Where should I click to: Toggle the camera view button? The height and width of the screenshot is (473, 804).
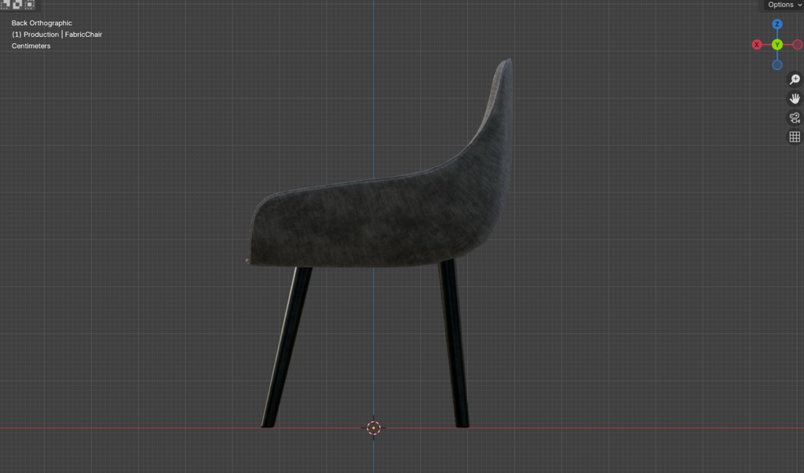click(795, 118)
